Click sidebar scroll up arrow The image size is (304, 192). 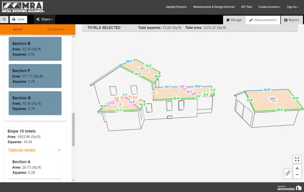73,37
